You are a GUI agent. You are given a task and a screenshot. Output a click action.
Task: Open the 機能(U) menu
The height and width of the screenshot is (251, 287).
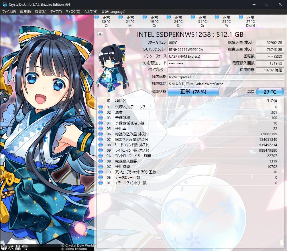40,12
